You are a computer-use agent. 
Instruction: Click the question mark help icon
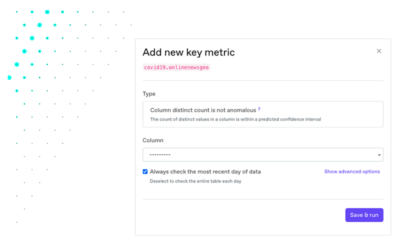pyautogui.click(x=259, y=110)
